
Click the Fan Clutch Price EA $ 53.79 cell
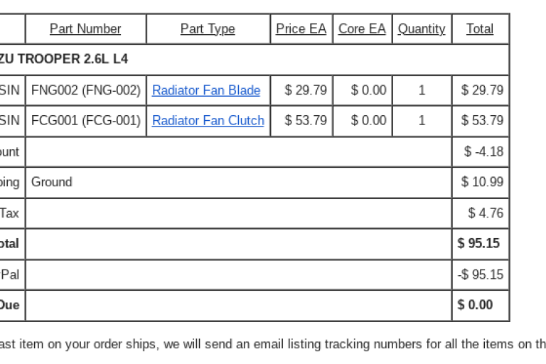pyautogui.click(x=306, y=121)
